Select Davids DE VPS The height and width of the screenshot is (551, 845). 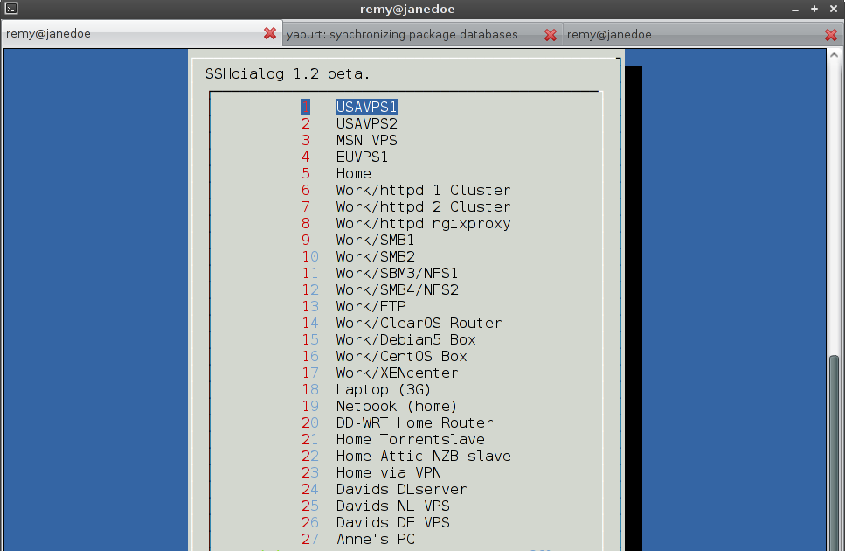pos(393,523)
